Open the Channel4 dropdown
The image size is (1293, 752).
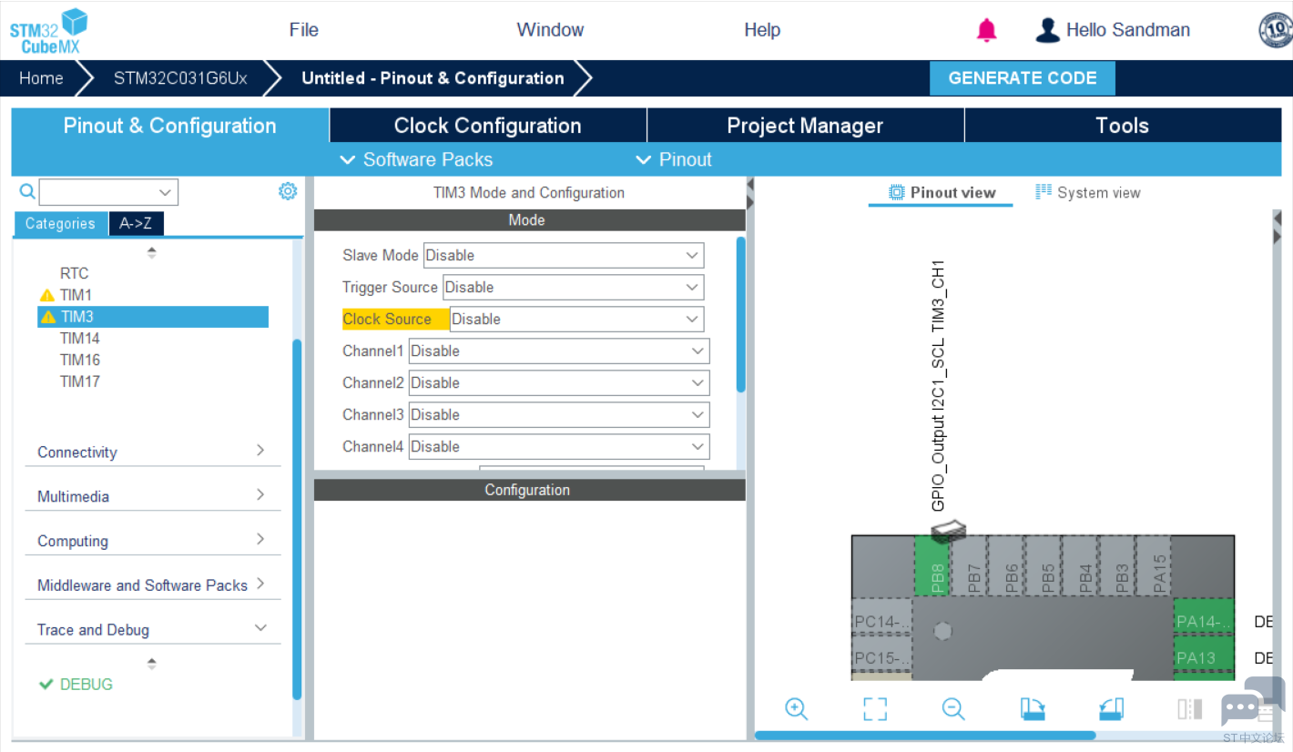pos(559,447)
